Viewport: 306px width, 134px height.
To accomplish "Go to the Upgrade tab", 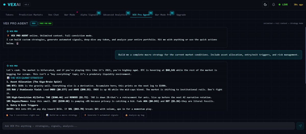I will click(x=181, y=15).
